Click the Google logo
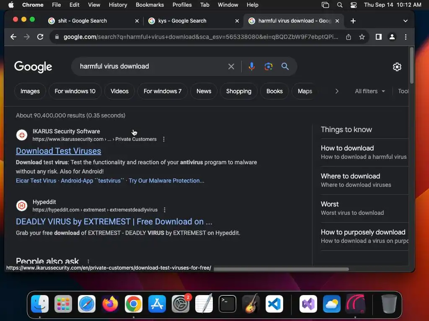 [x=33, y=67]
